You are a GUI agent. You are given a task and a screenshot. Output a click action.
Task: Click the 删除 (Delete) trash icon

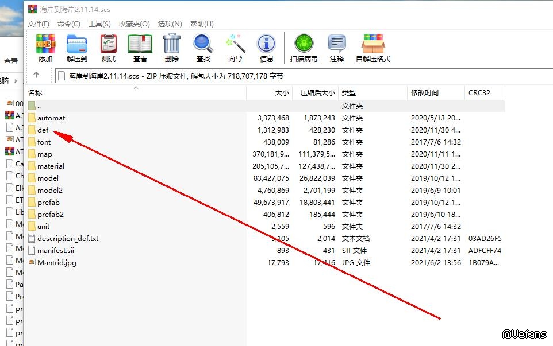[x=171, y=45]
